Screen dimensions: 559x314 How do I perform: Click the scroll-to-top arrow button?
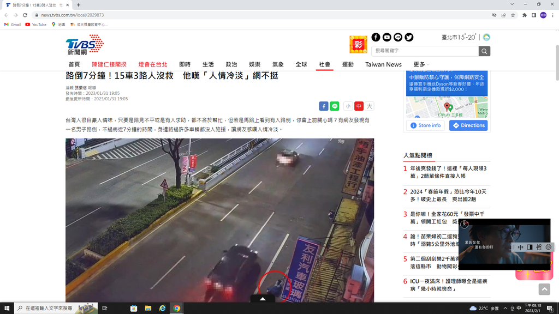[544, 289]
